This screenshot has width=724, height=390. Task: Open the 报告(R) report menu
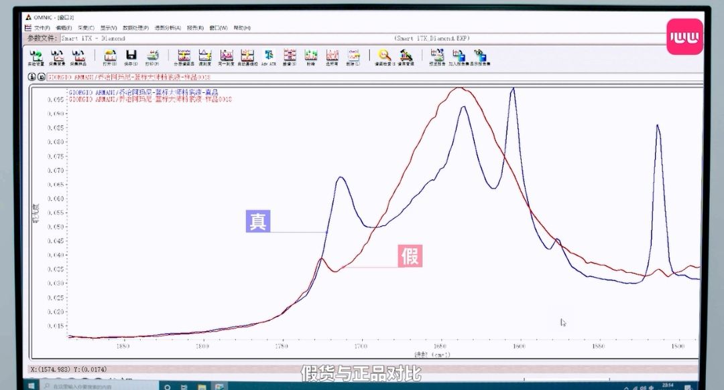195,28
